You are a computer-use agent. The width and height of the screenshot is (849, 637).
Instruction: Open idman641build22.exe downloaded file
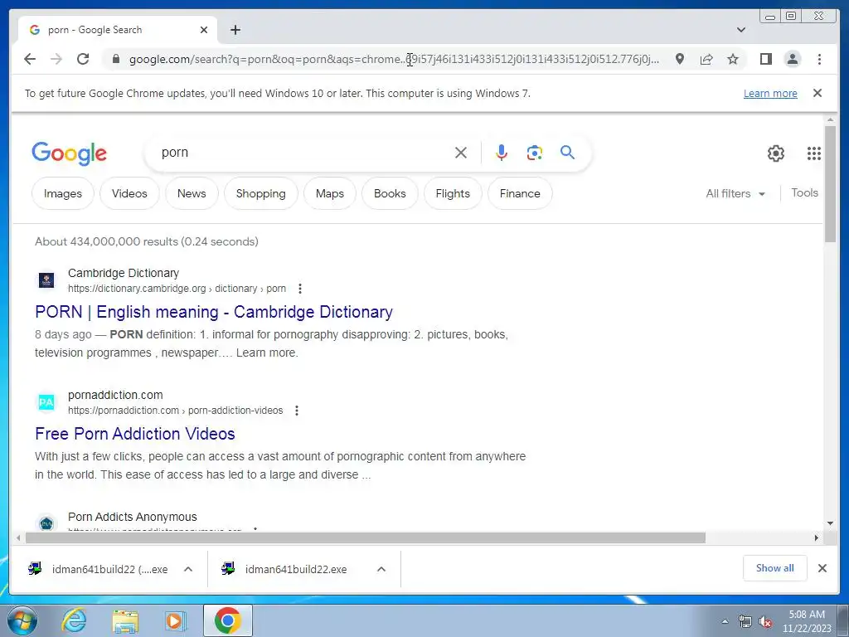coord(295,569)
